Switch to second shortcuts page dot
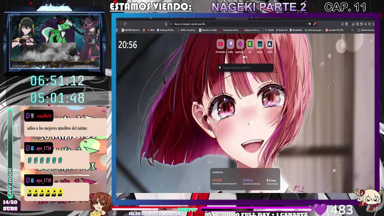Viewport: 384px width, 216px height. click(247, 57)
